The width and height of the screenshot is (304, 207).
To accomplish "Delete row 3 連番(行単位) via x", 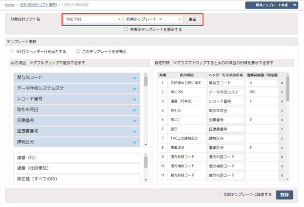I will (x=282, y=102).
